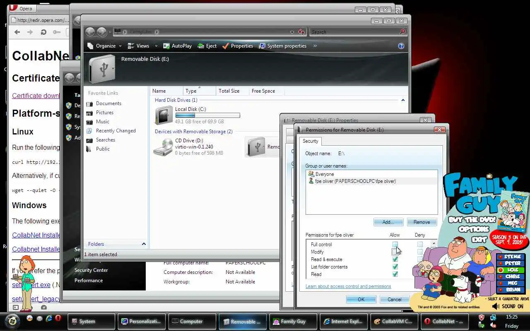
Task: Switch to Internet Explorer taskbar button
Action: pyautogui.click(x=344, y=321)
